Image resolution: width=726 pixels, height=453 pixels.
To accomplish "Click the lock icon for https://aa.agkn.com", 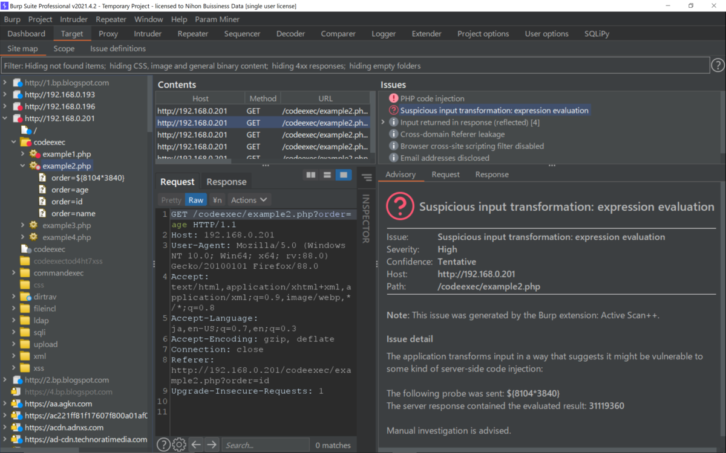I will [x=17, y=403].
